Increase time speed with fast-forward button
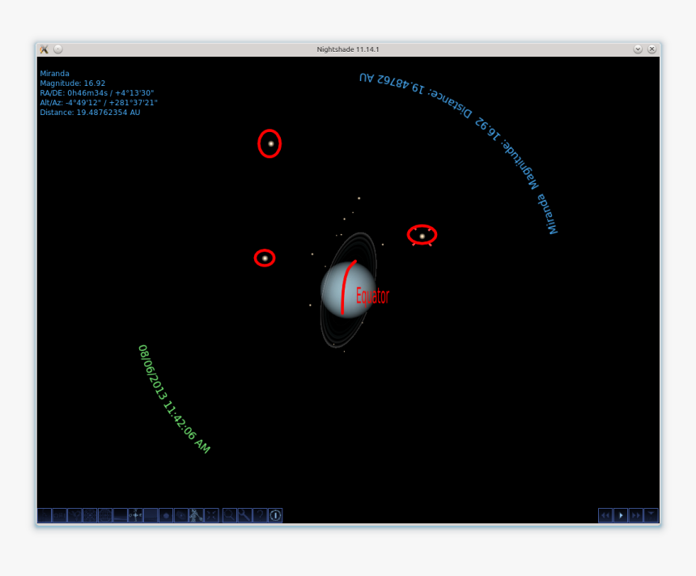This screenshot has width=696, height=576. pos(636,514)
